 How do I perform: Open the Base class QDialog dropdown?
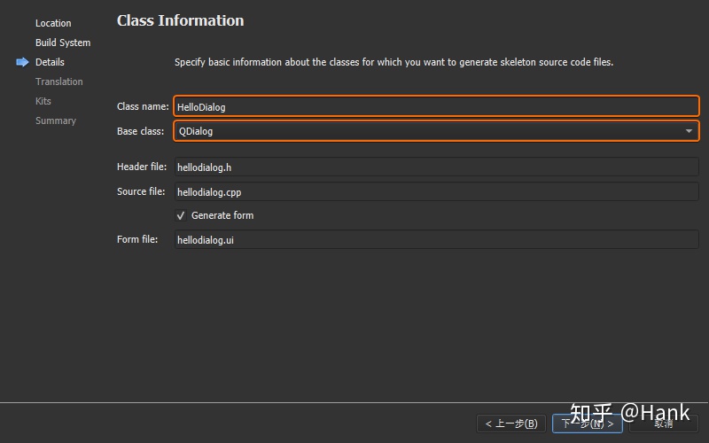tap(436, 131)
